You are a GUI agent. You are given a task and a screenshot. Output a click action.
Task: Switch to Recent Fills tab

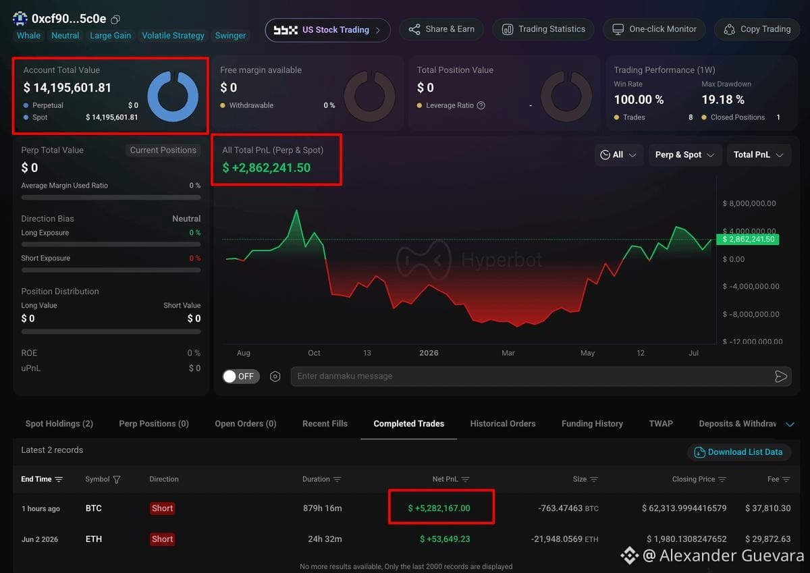325,424
